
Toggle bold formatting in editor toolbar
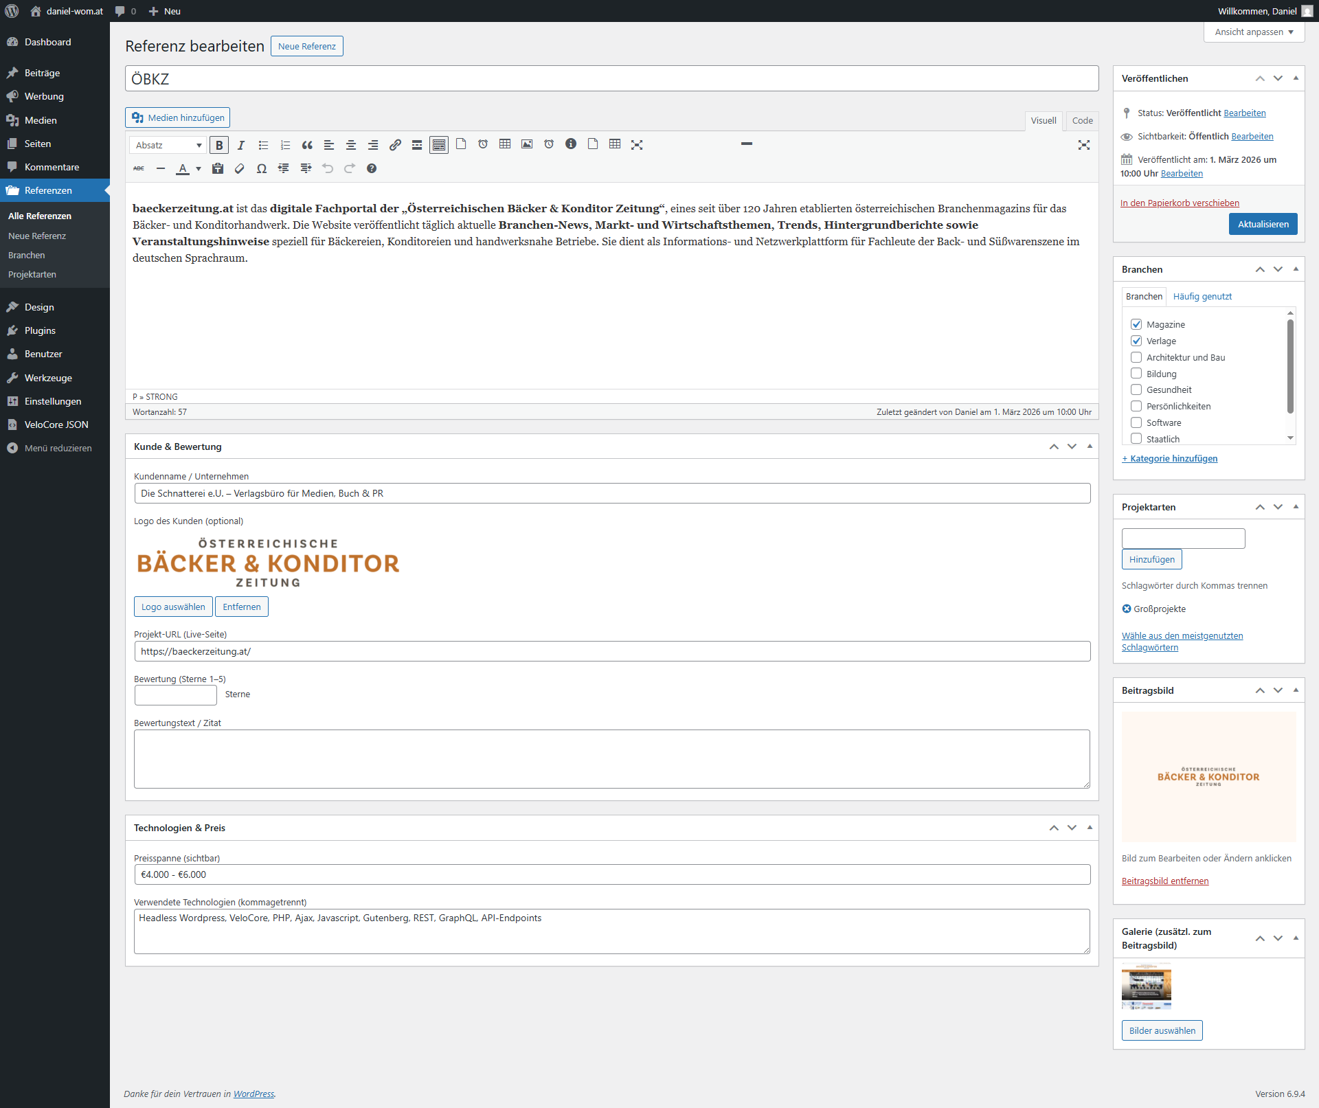(219, 145)
